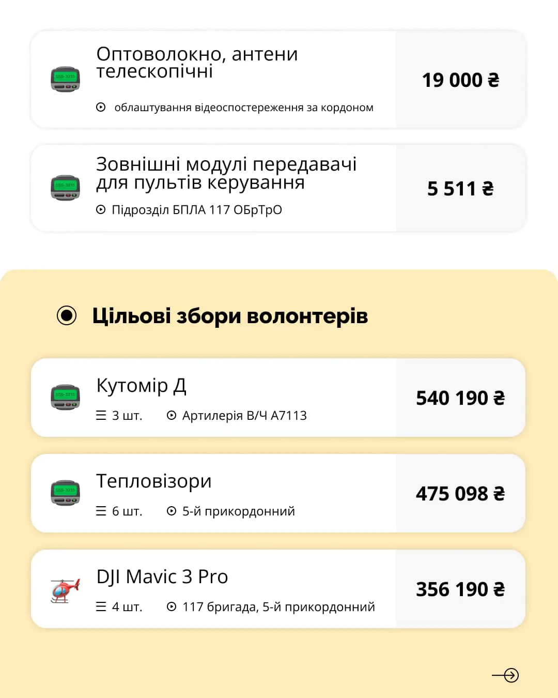Open the Цільові збори волонтерів section heading

click(x=230, y=316)
